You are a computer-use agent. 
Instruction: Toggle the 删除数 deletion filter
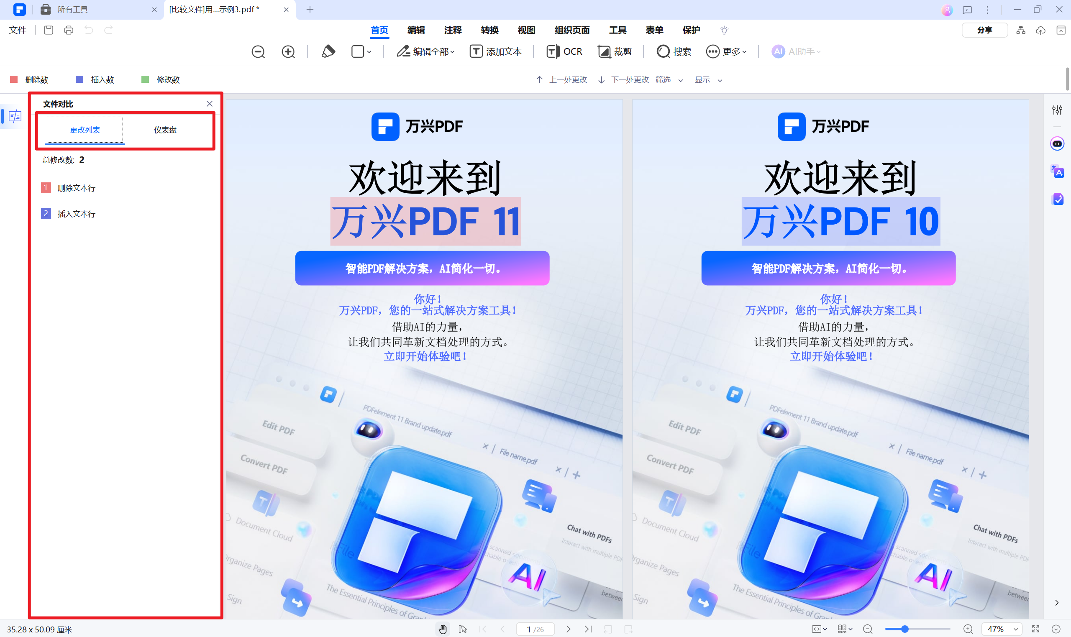tap(30, 79)
